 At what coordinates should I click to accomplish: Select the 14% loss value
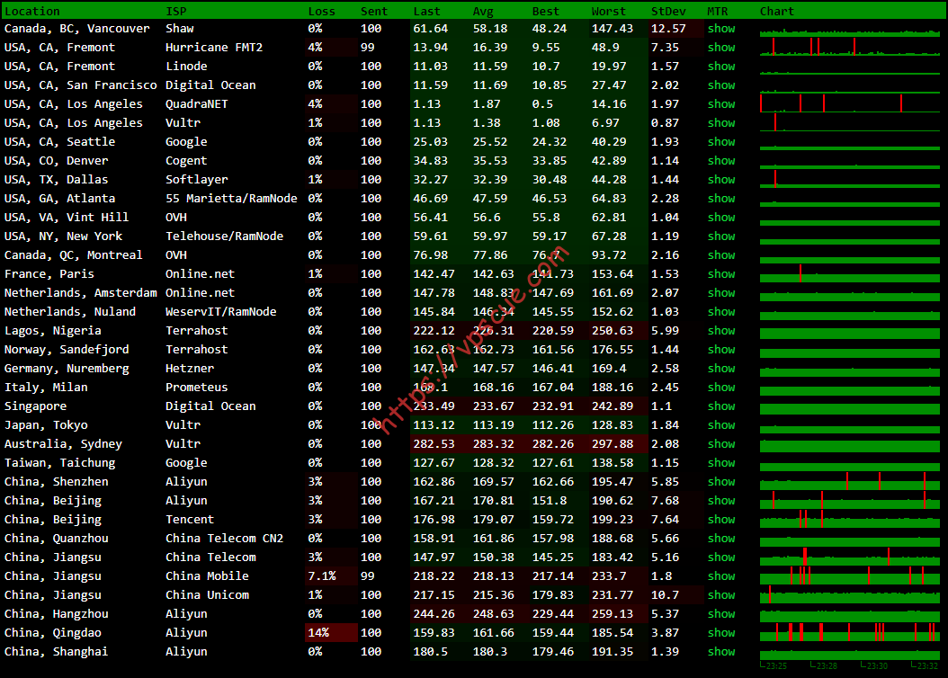(318, 633)
